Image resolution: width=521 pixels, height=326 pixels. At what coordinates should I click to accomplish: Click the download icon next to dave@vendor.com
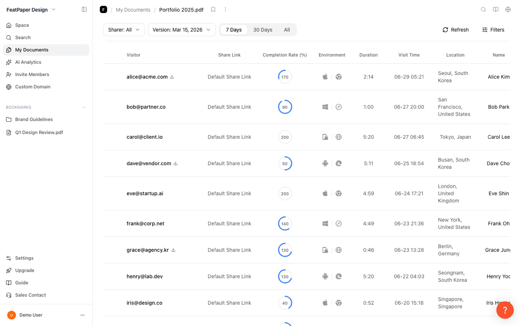(176, 163)
